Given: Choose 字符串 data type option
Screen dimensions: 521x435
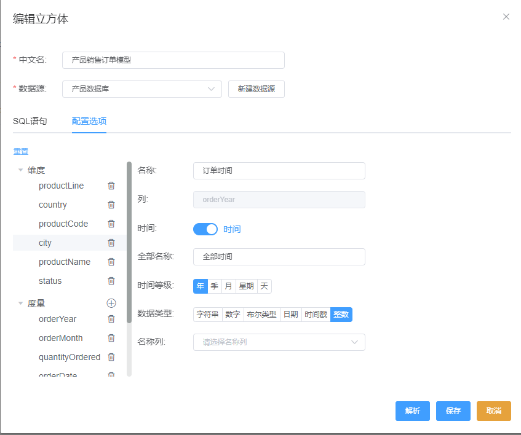Looking at the screenshot, I should pos(207,315).
